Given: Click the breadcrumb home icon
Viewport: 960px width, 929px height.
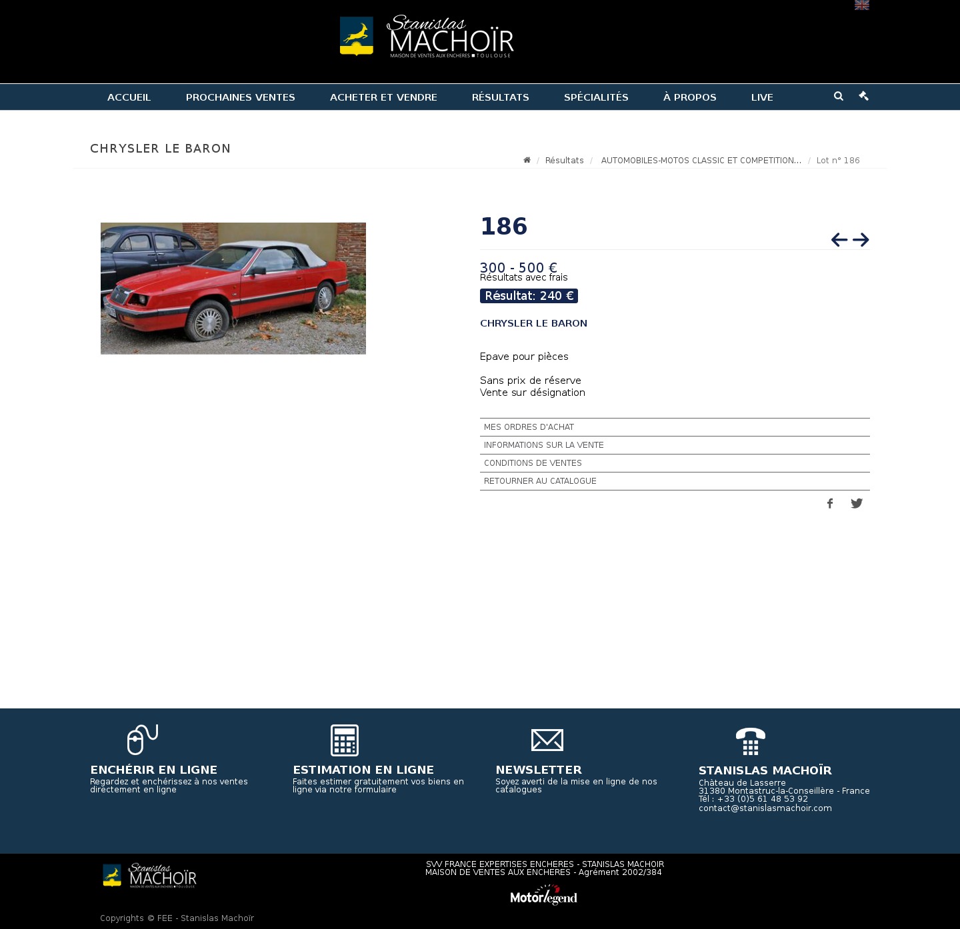Looking at the screenshot, I should point(527,160).
